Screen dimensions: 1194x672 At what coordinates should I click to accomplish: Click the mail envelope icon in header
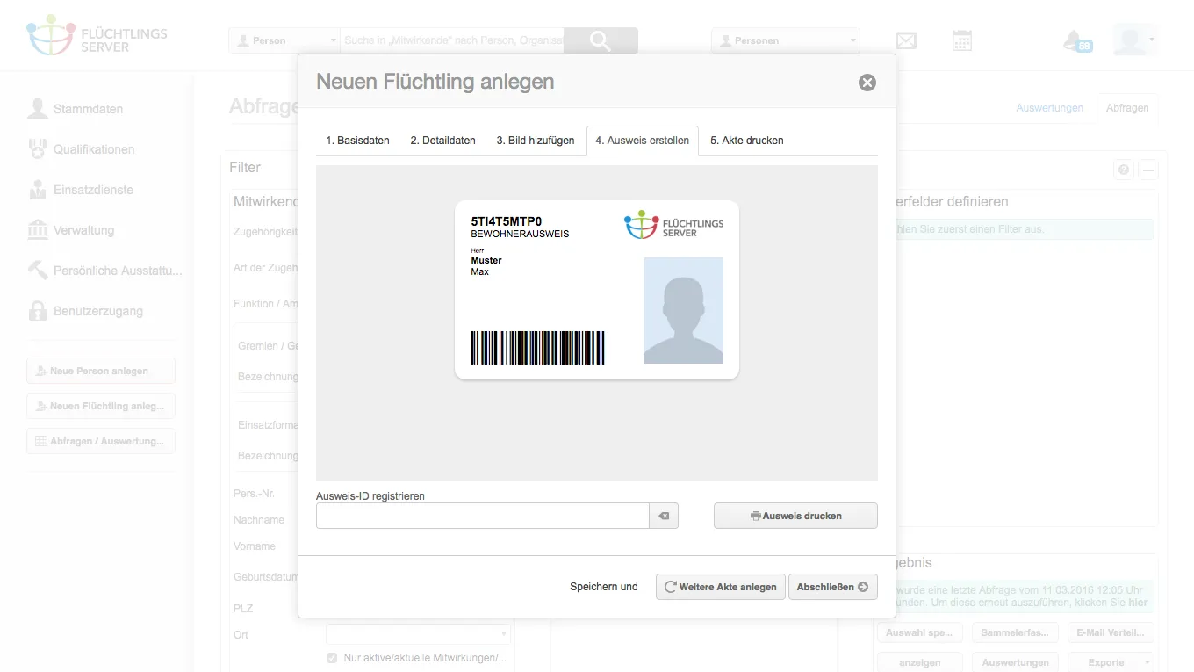pos(906,40)
